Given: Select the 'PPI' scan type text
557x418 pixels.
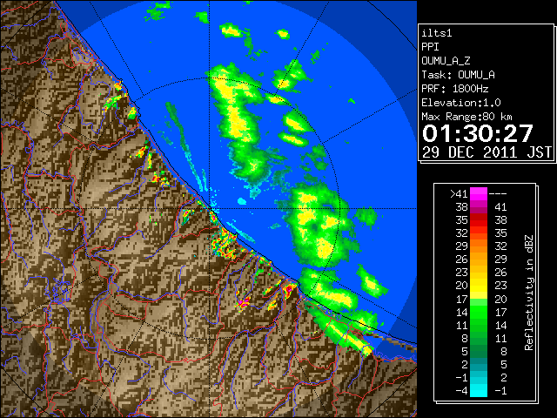Looking at the screenshot, I should click(430, 47).
